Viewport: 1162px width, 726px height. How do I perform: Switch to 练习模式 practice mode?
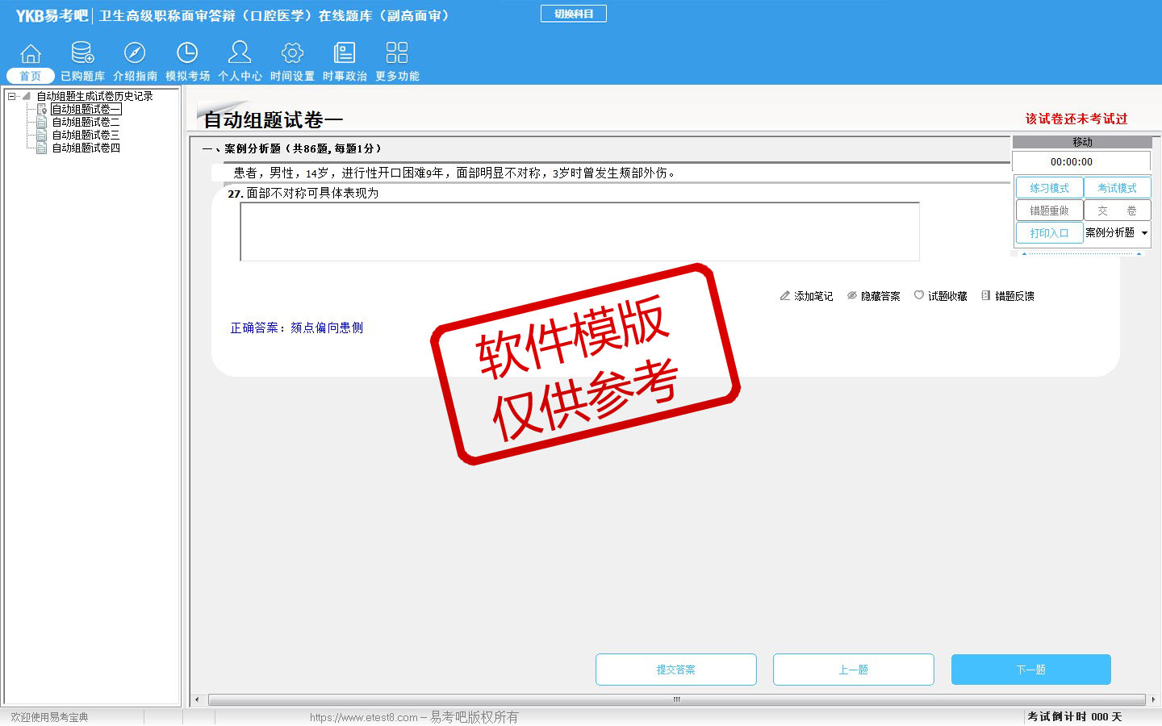point(1049,188)
